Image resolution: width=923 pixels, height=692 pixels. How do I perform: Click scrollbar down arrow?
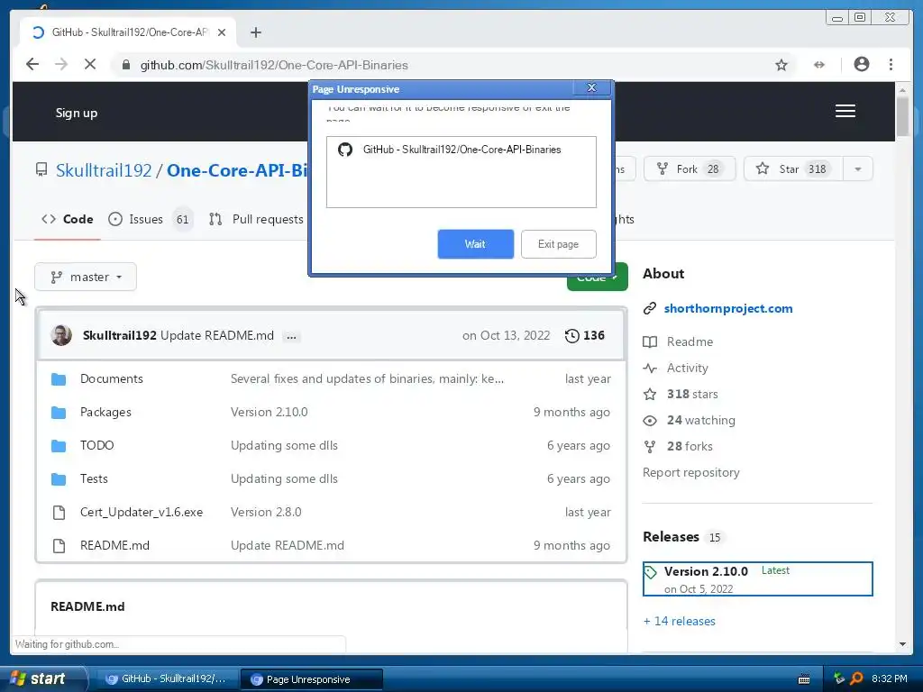901,644
